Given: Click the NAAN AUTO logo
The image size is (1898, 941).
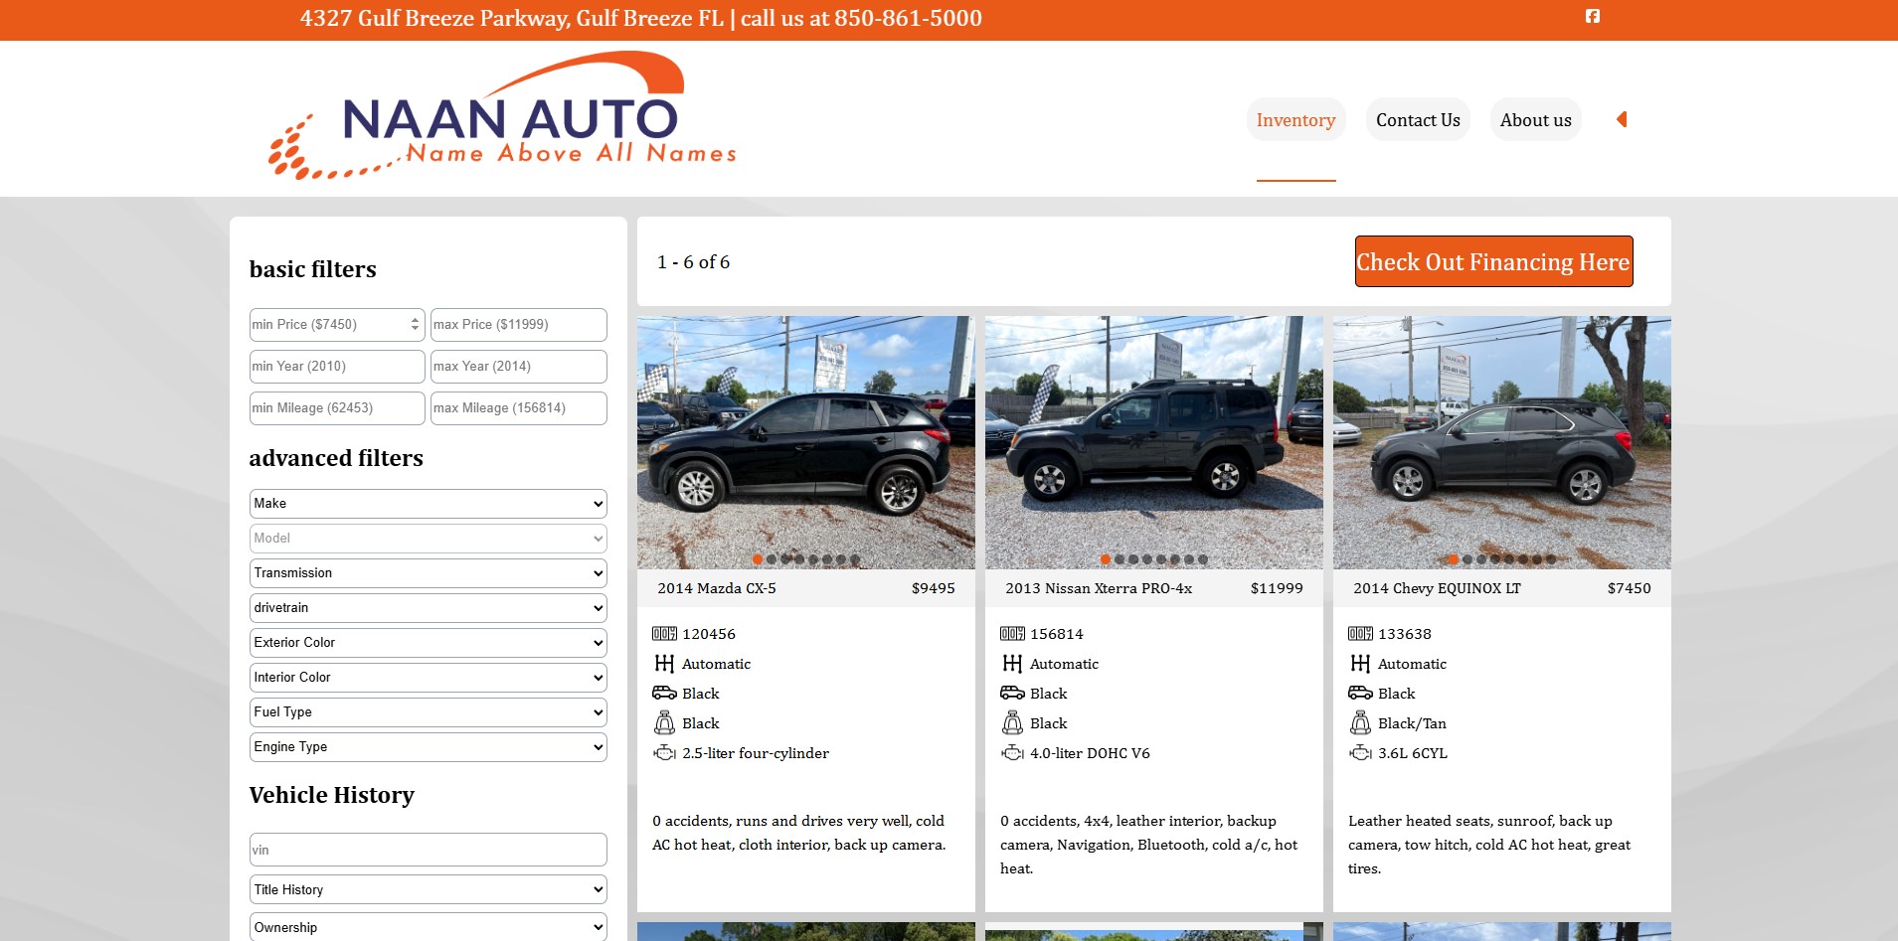Looking at the screenshot, I should point(502,118).
